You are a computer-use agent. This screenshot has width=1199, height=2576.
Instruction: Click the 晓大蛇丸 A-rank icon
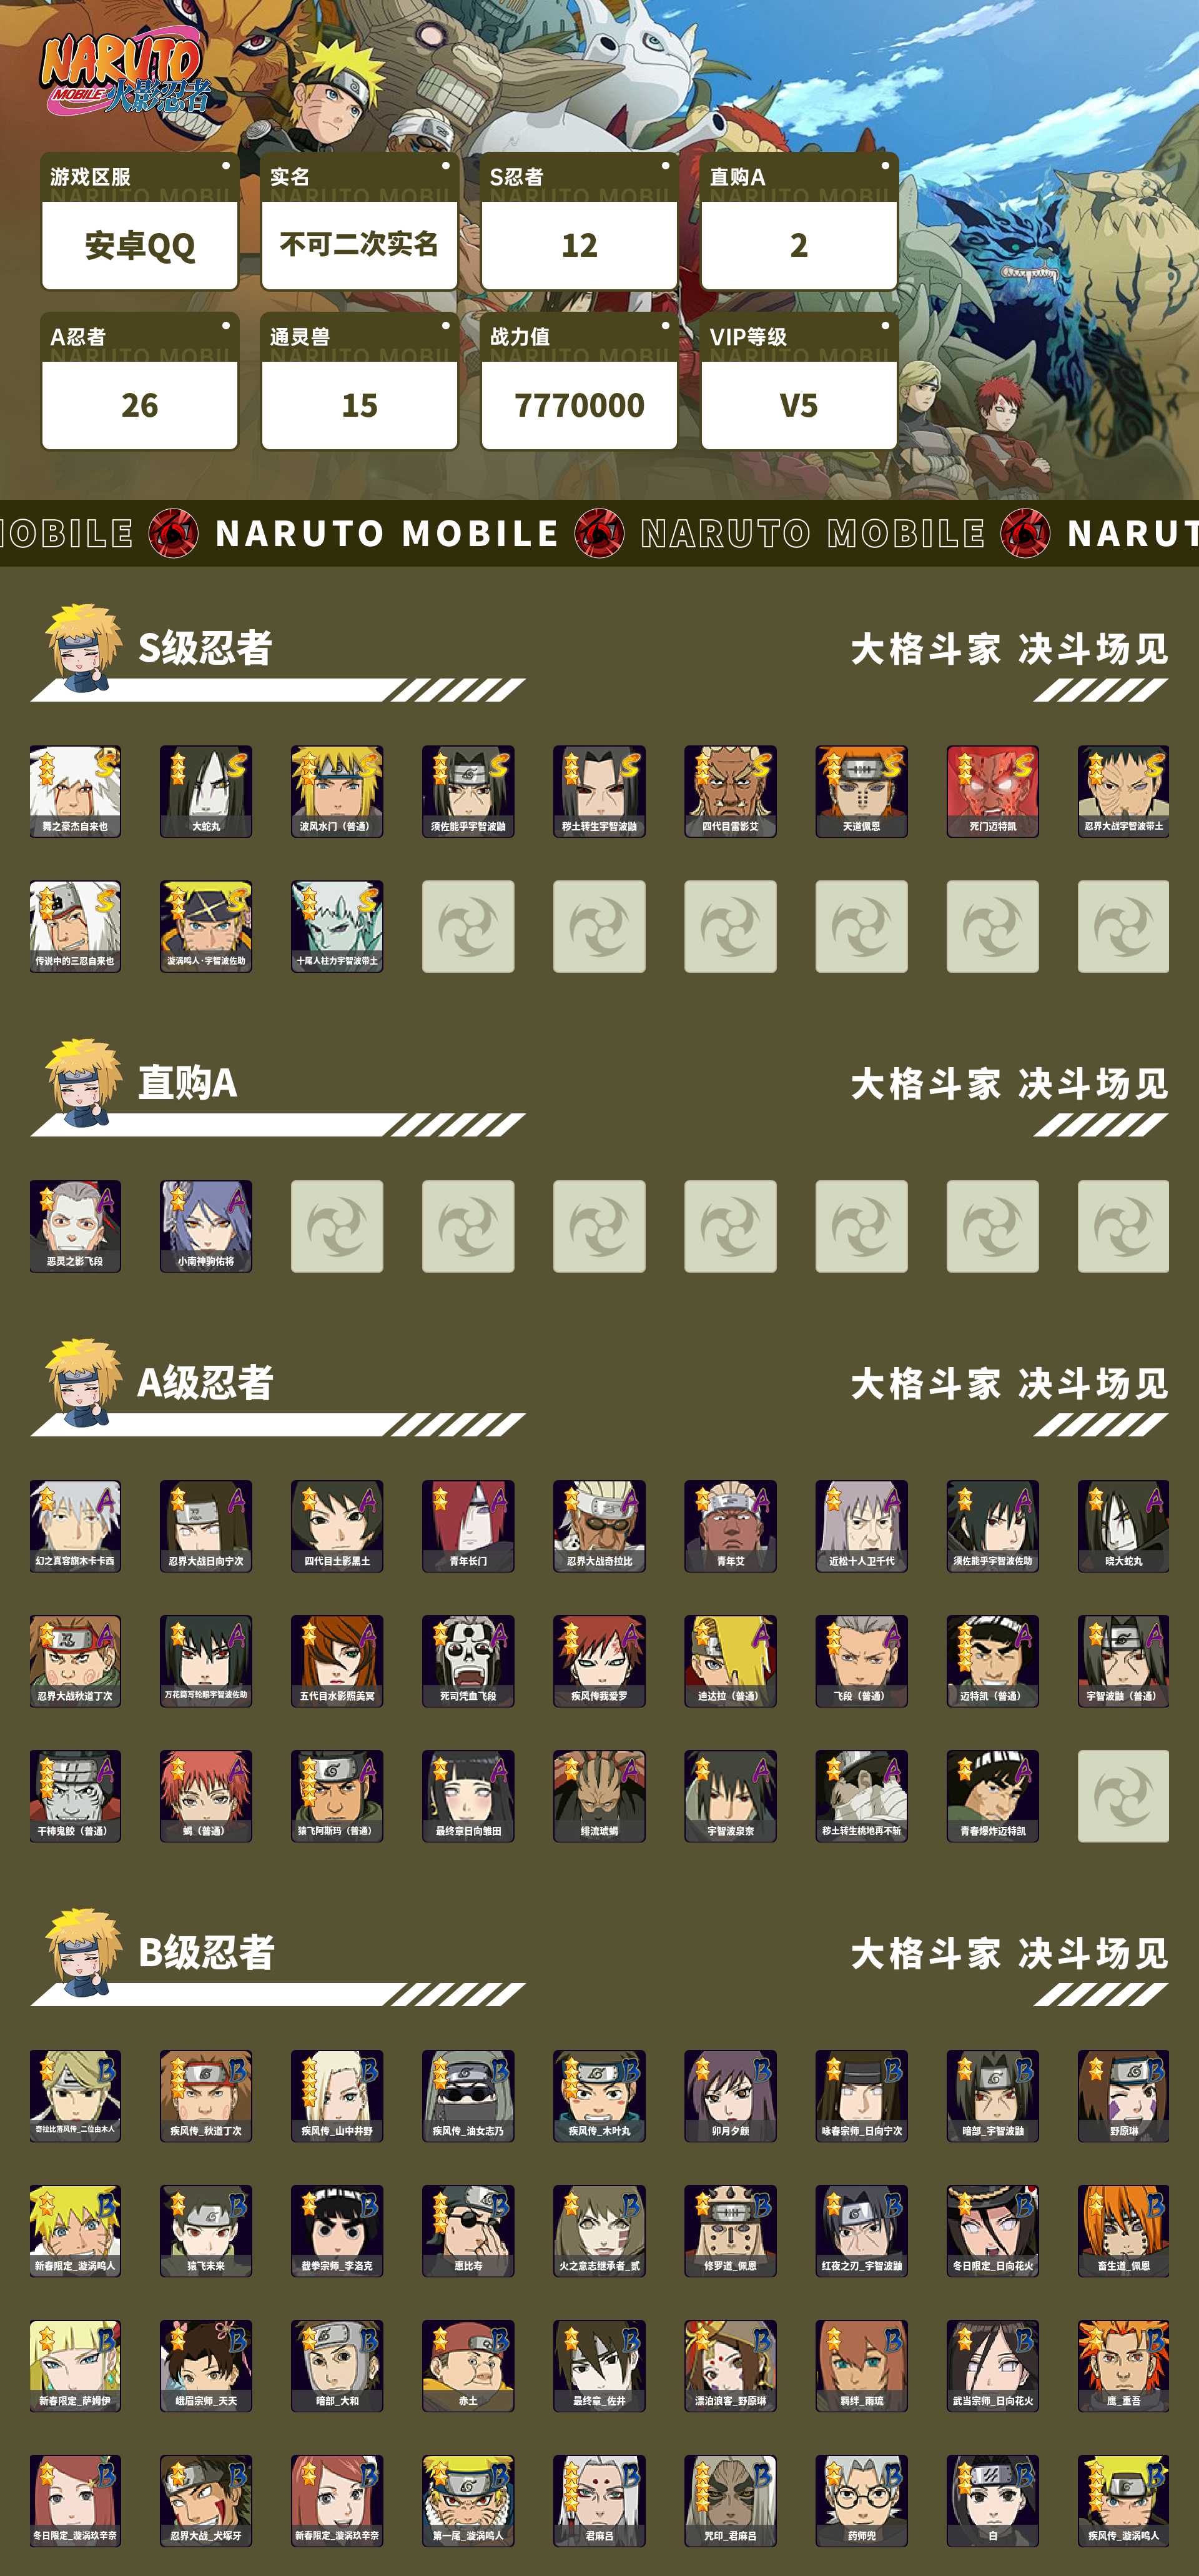pos(1123,1526)
